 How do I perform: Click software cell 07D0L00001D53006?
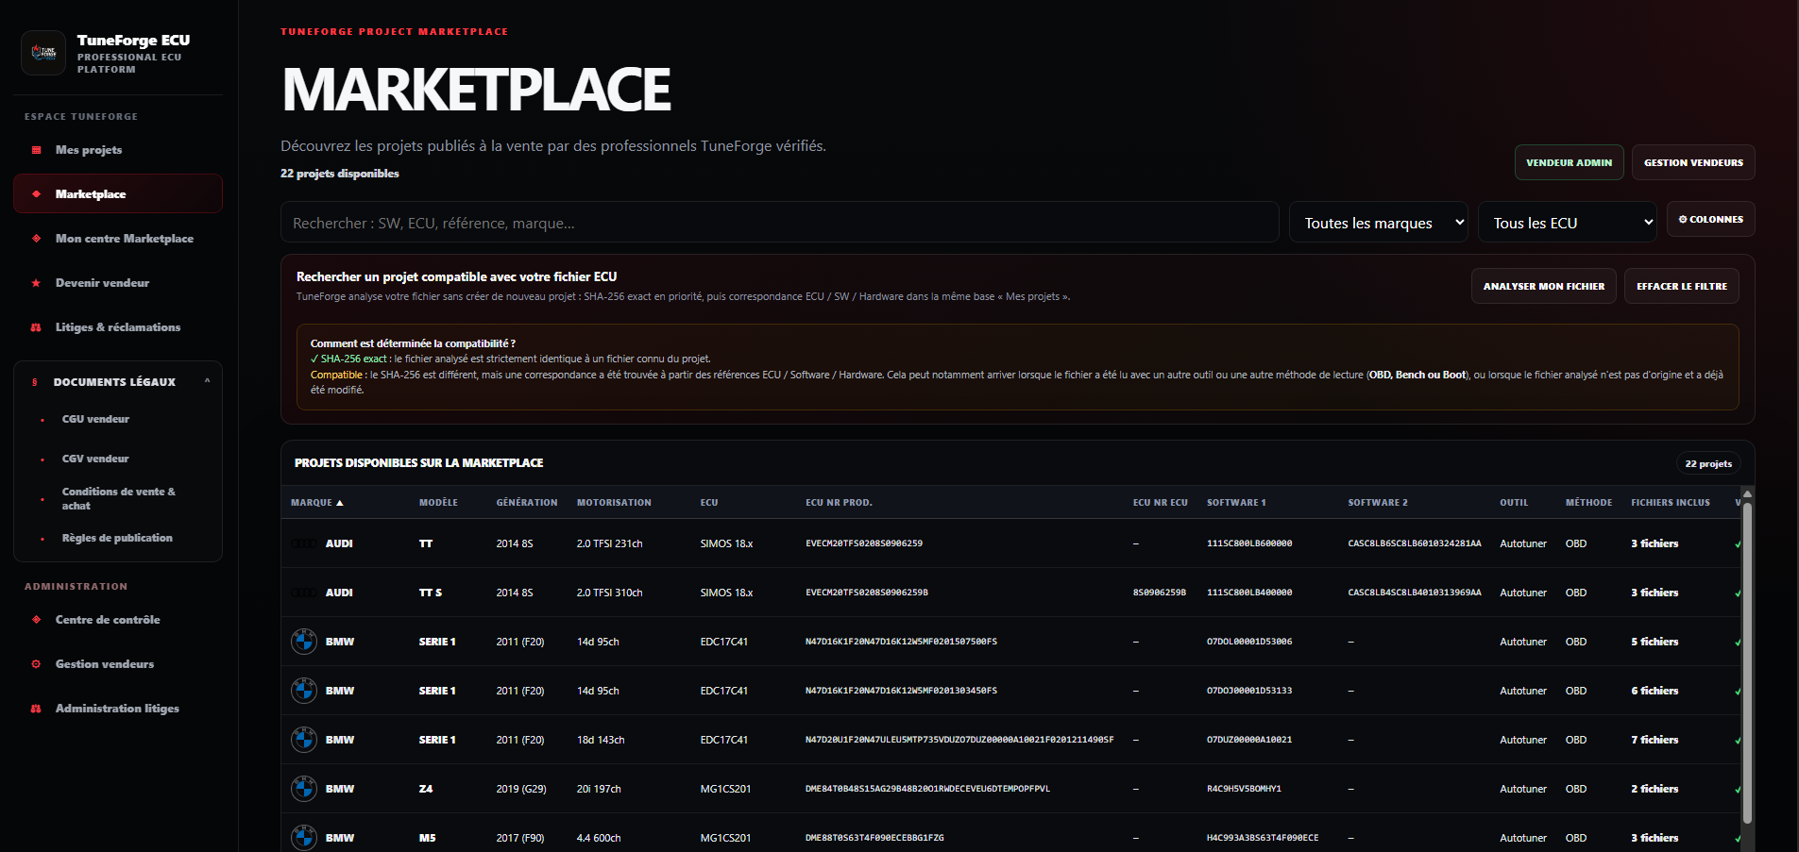tap(1249, 642)
